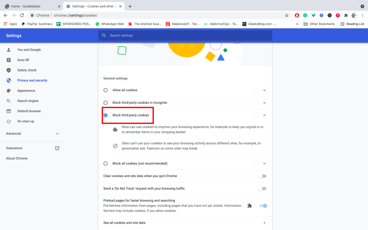368x230 pixels.
Task: Click the shield-check icon beside Safety check
Action: click(9, 70)
